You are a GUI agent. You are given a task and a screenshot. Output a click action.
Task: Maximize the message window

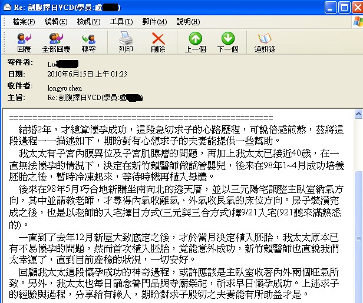pos(344,8)
